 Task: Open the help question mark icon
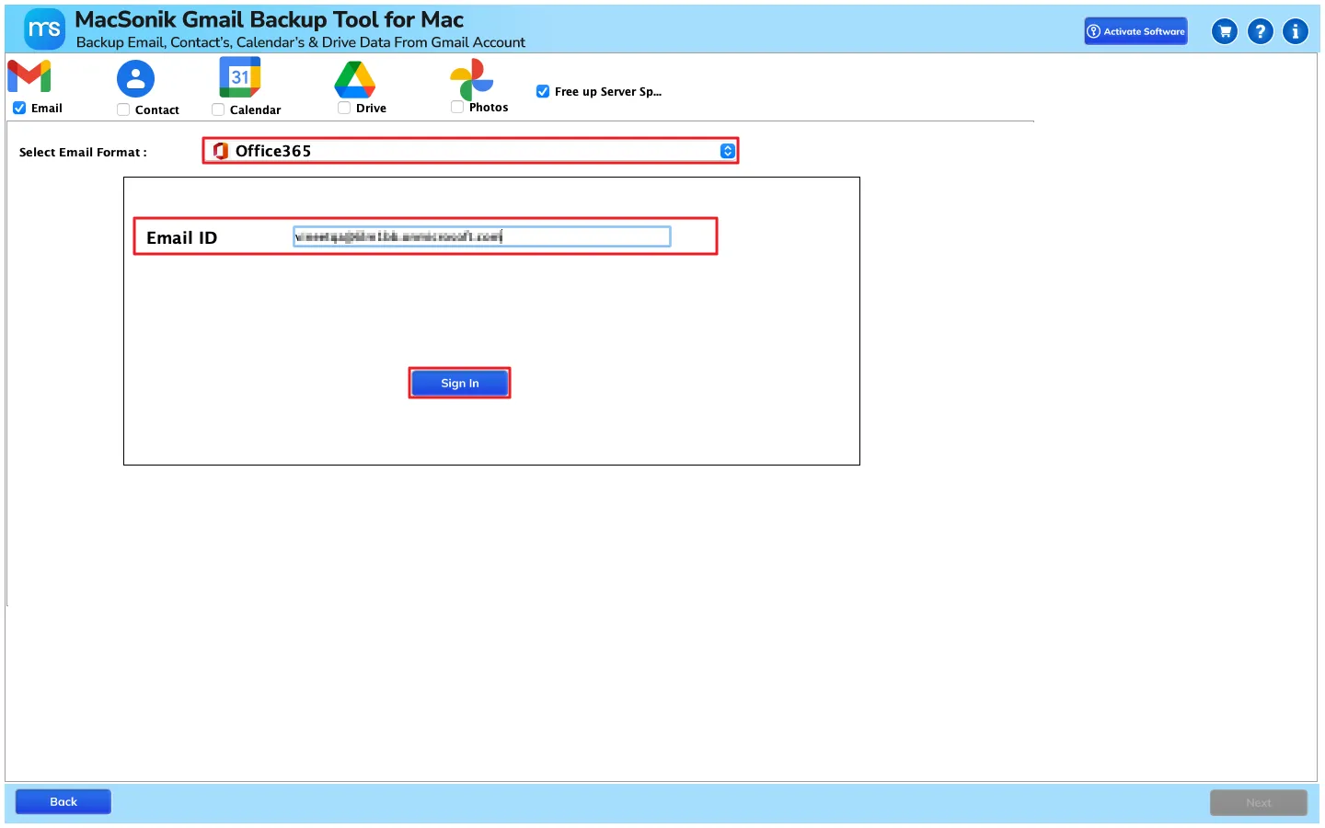click(1261, 31)
